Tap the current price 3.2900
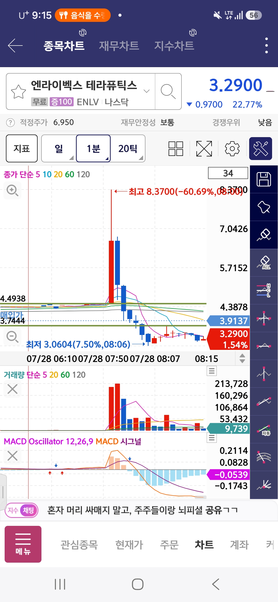This screenshot has height=602, width=278. [x=236, y=85]
